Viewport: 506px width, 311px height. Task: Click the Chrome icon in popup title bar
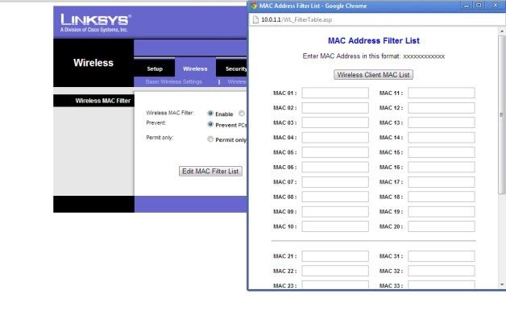click(254, 6)
